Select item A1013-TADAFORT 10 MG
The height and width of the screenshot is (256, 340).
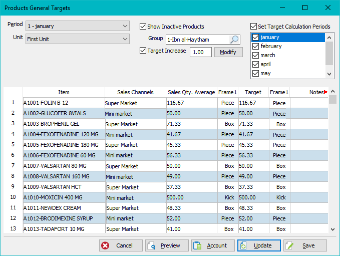pos(64,228)
